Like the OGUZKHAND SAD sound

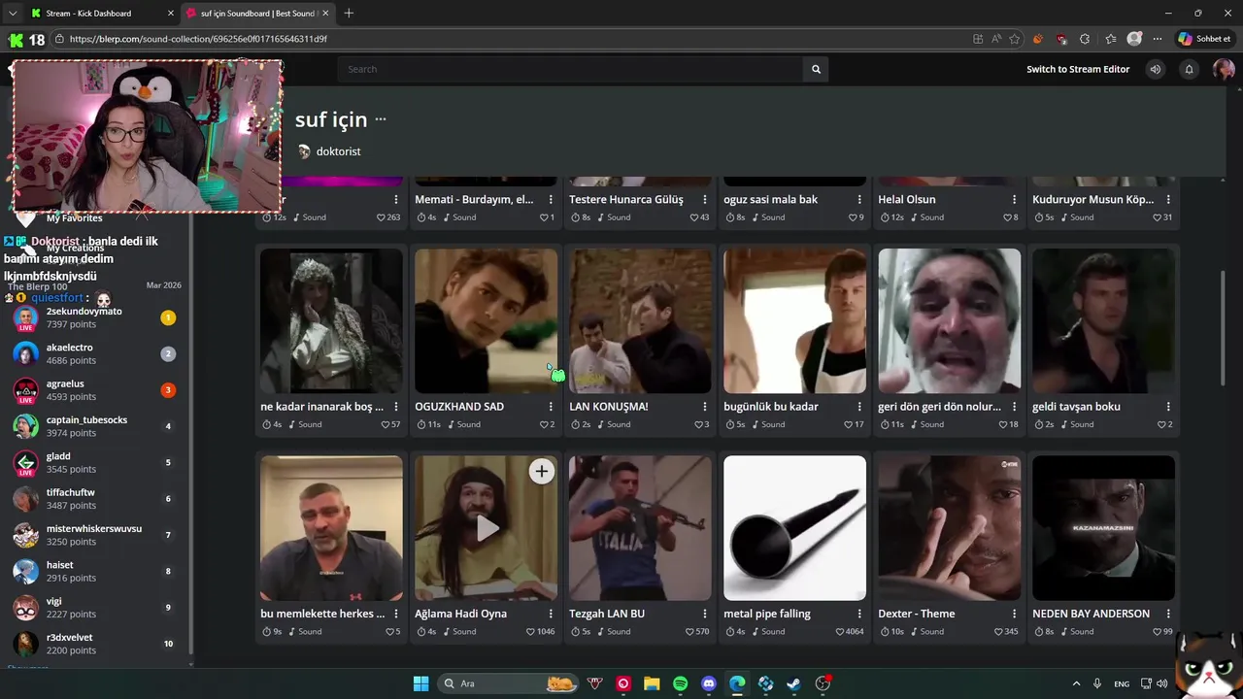click(x=544, y=424)
